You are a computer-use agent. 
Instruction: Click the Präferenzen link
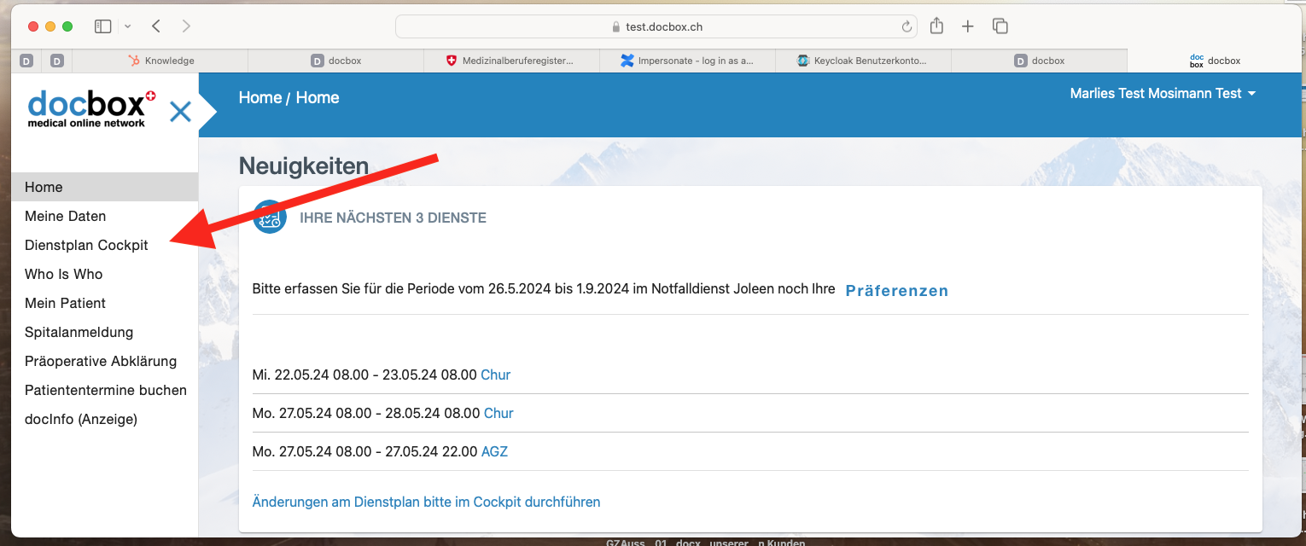click(896, 290)
